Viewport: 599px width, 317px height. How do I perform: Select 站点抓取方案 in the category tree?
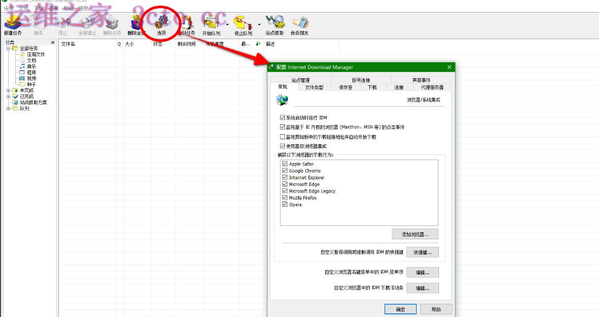click(34, 102)
